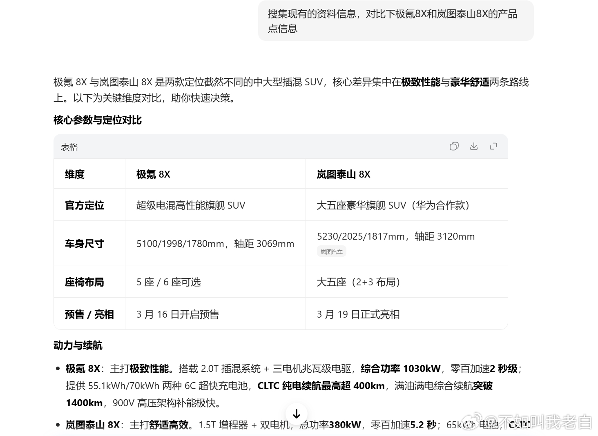Select the 表格 table header label
Viewport: 598px width, 436px height.
point(69,147)
